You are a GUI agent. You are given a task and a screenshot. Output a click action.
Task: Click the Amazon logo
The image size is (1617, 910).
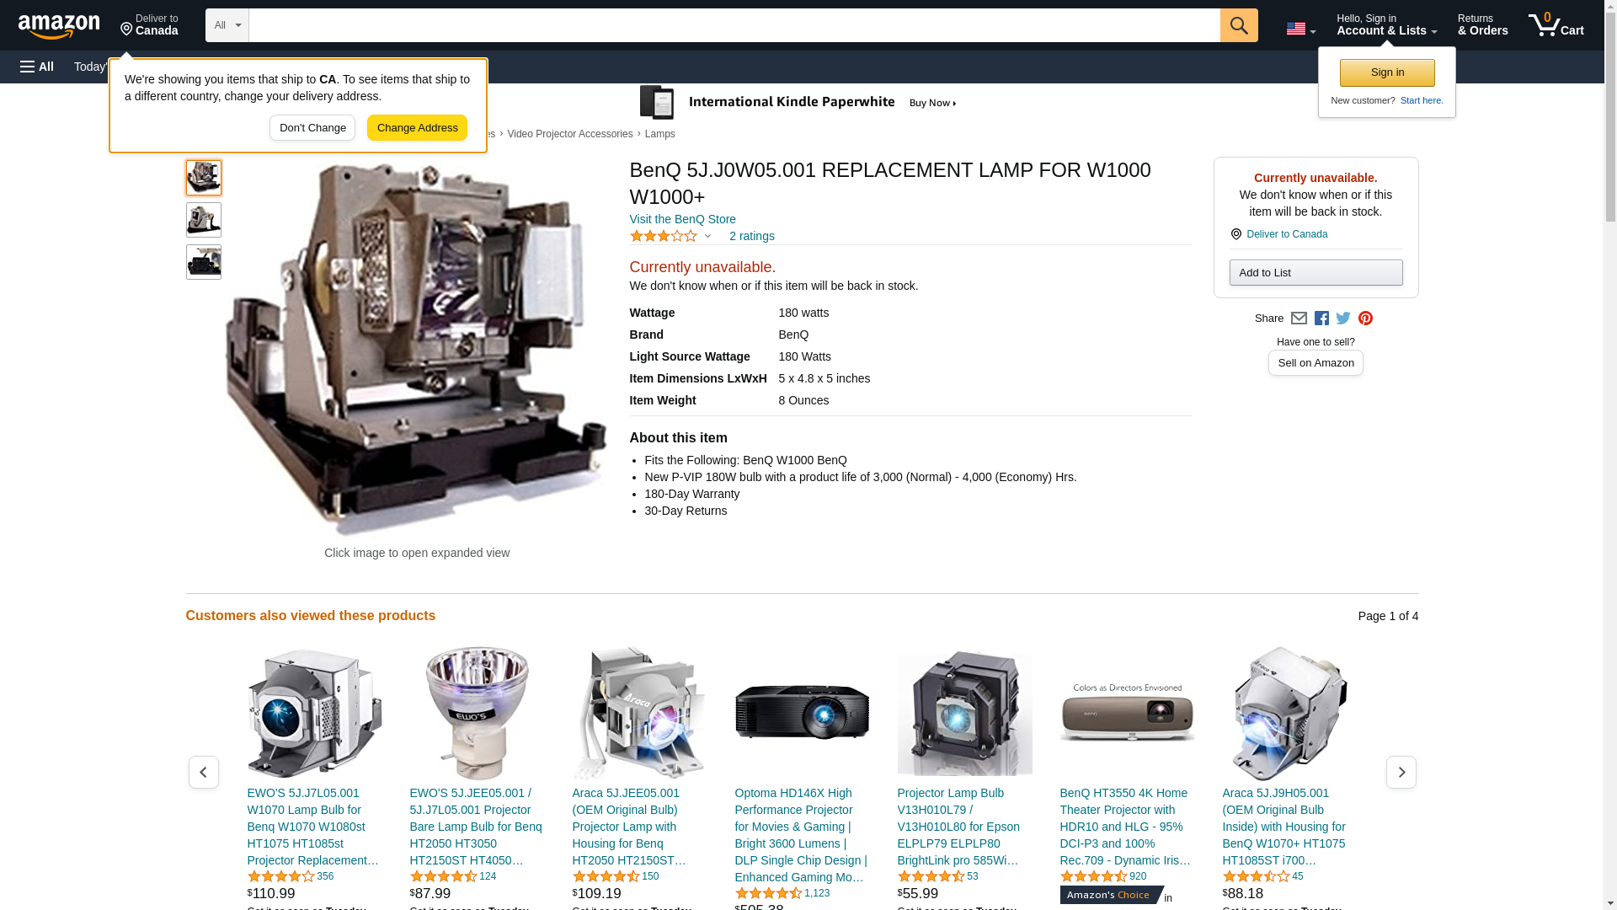pos(59,26)
